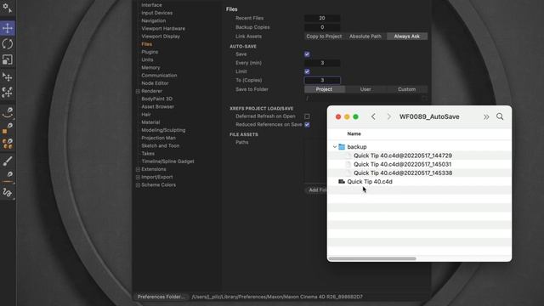Screen dimensions: 544x306
Task: Click the preferences folder path text
Action: click(x=277, y=297)
